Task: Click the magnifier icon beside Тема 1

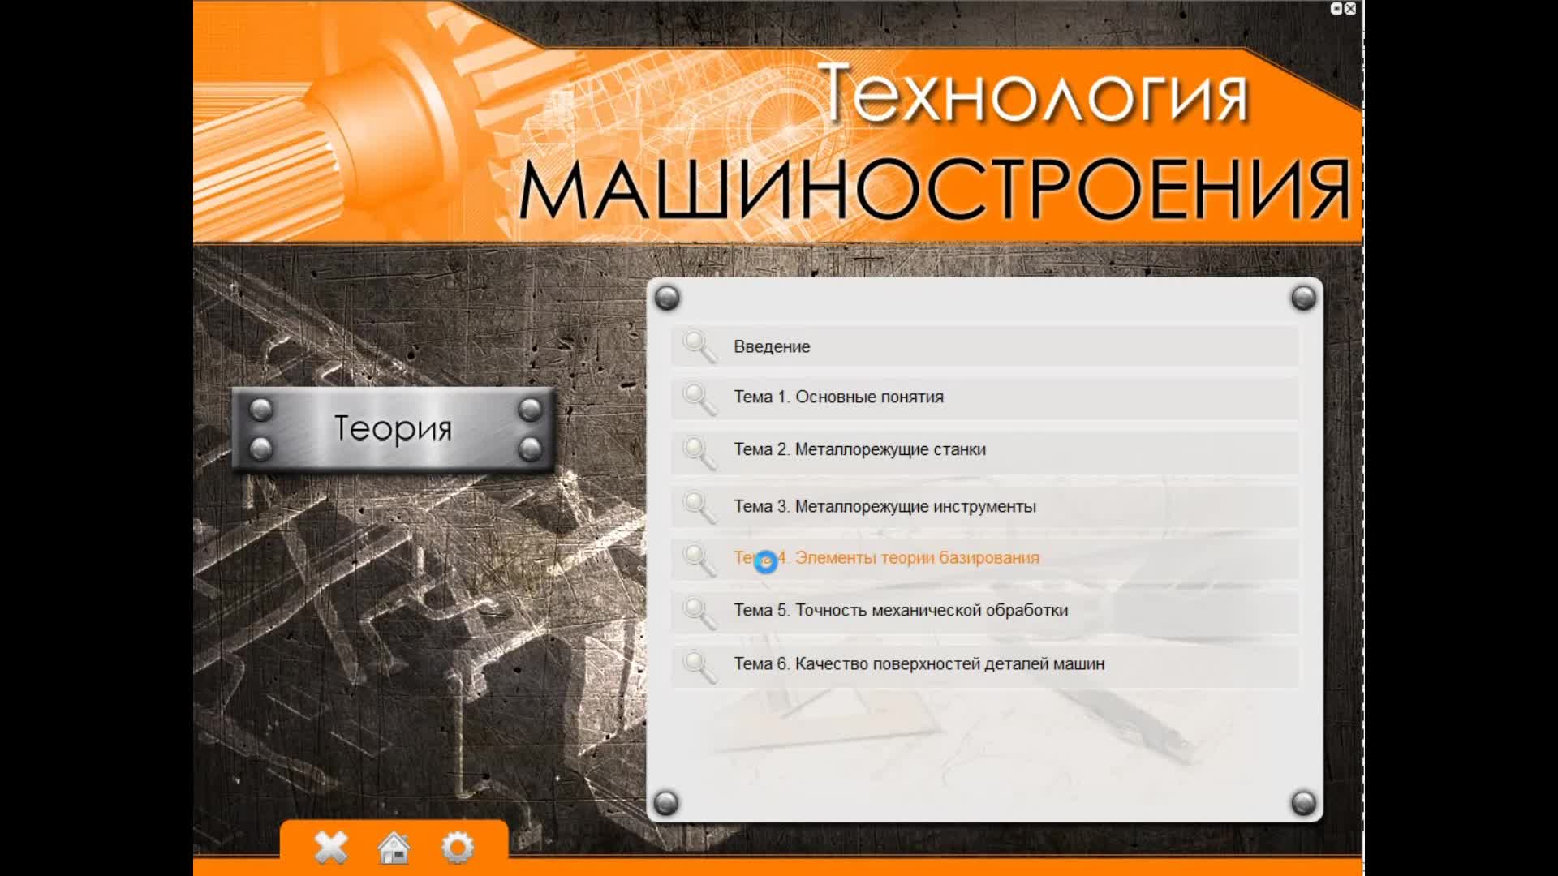Action: (x=698, y=397)
